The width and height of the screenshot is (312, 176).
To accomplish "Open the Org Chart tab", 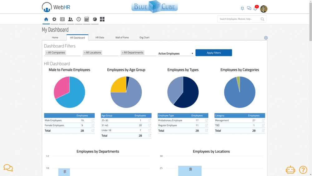I will coord(144,38).
